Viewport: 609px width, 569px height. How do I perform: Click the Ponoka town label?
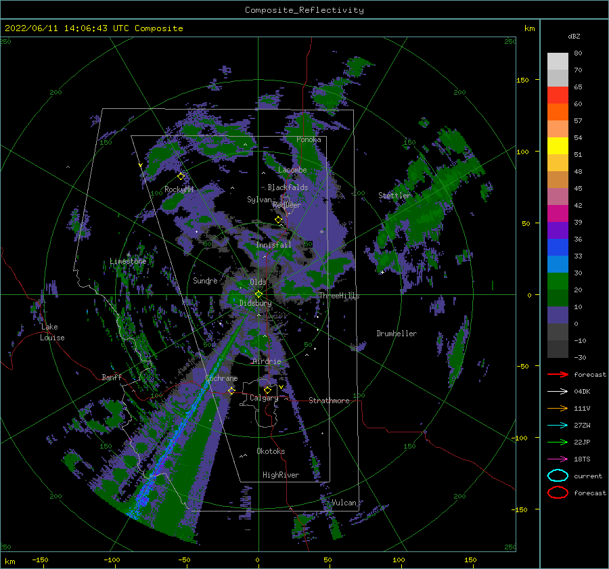[x=309, y=139]
